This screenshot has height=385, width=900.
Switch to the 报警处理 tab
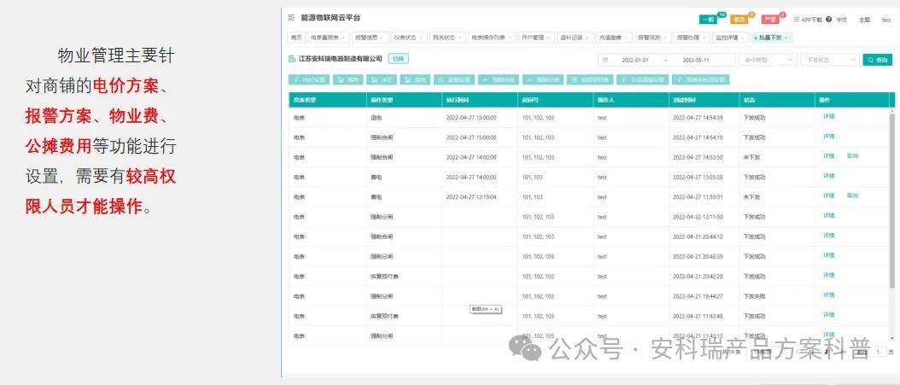click(x=691, y=38)
